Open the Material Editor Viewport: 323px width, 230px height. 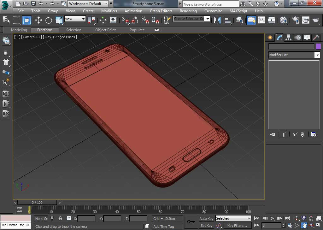284,20
